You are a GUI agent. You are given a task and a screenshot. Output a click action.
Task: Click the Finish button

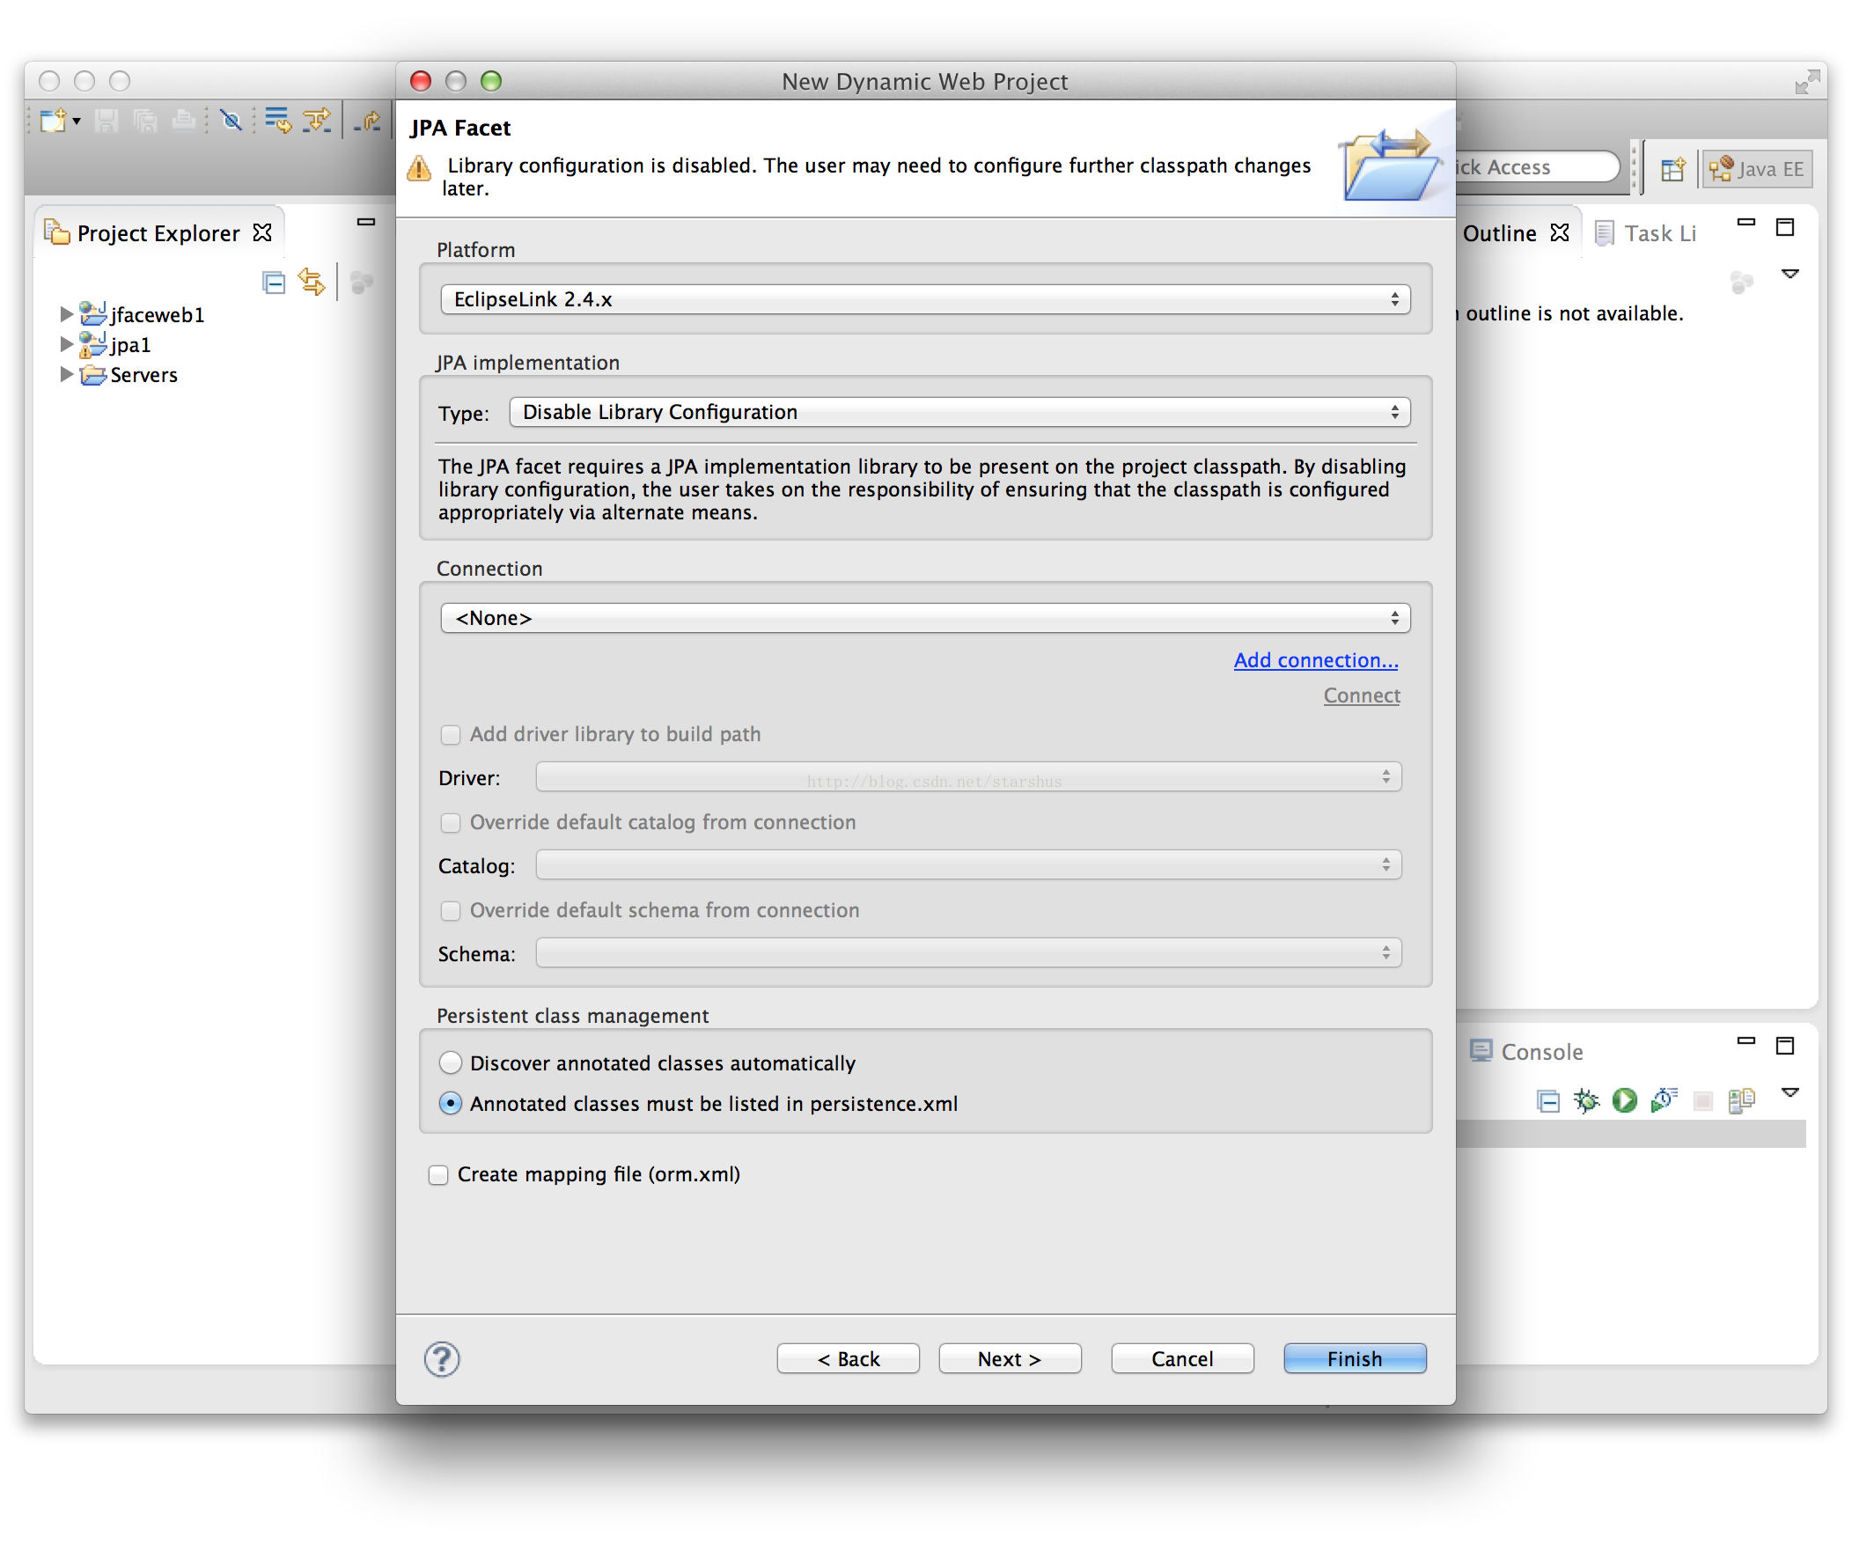1356,1359
